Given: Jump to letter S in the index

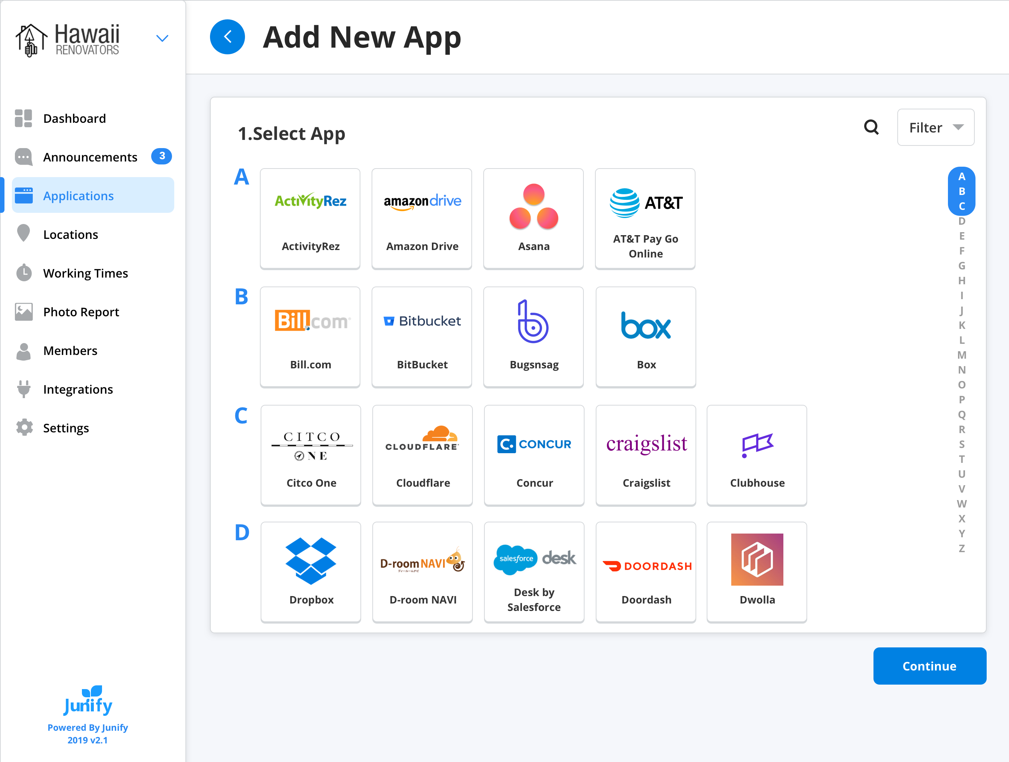Looking at the screenshot, I should pos(962,444).
